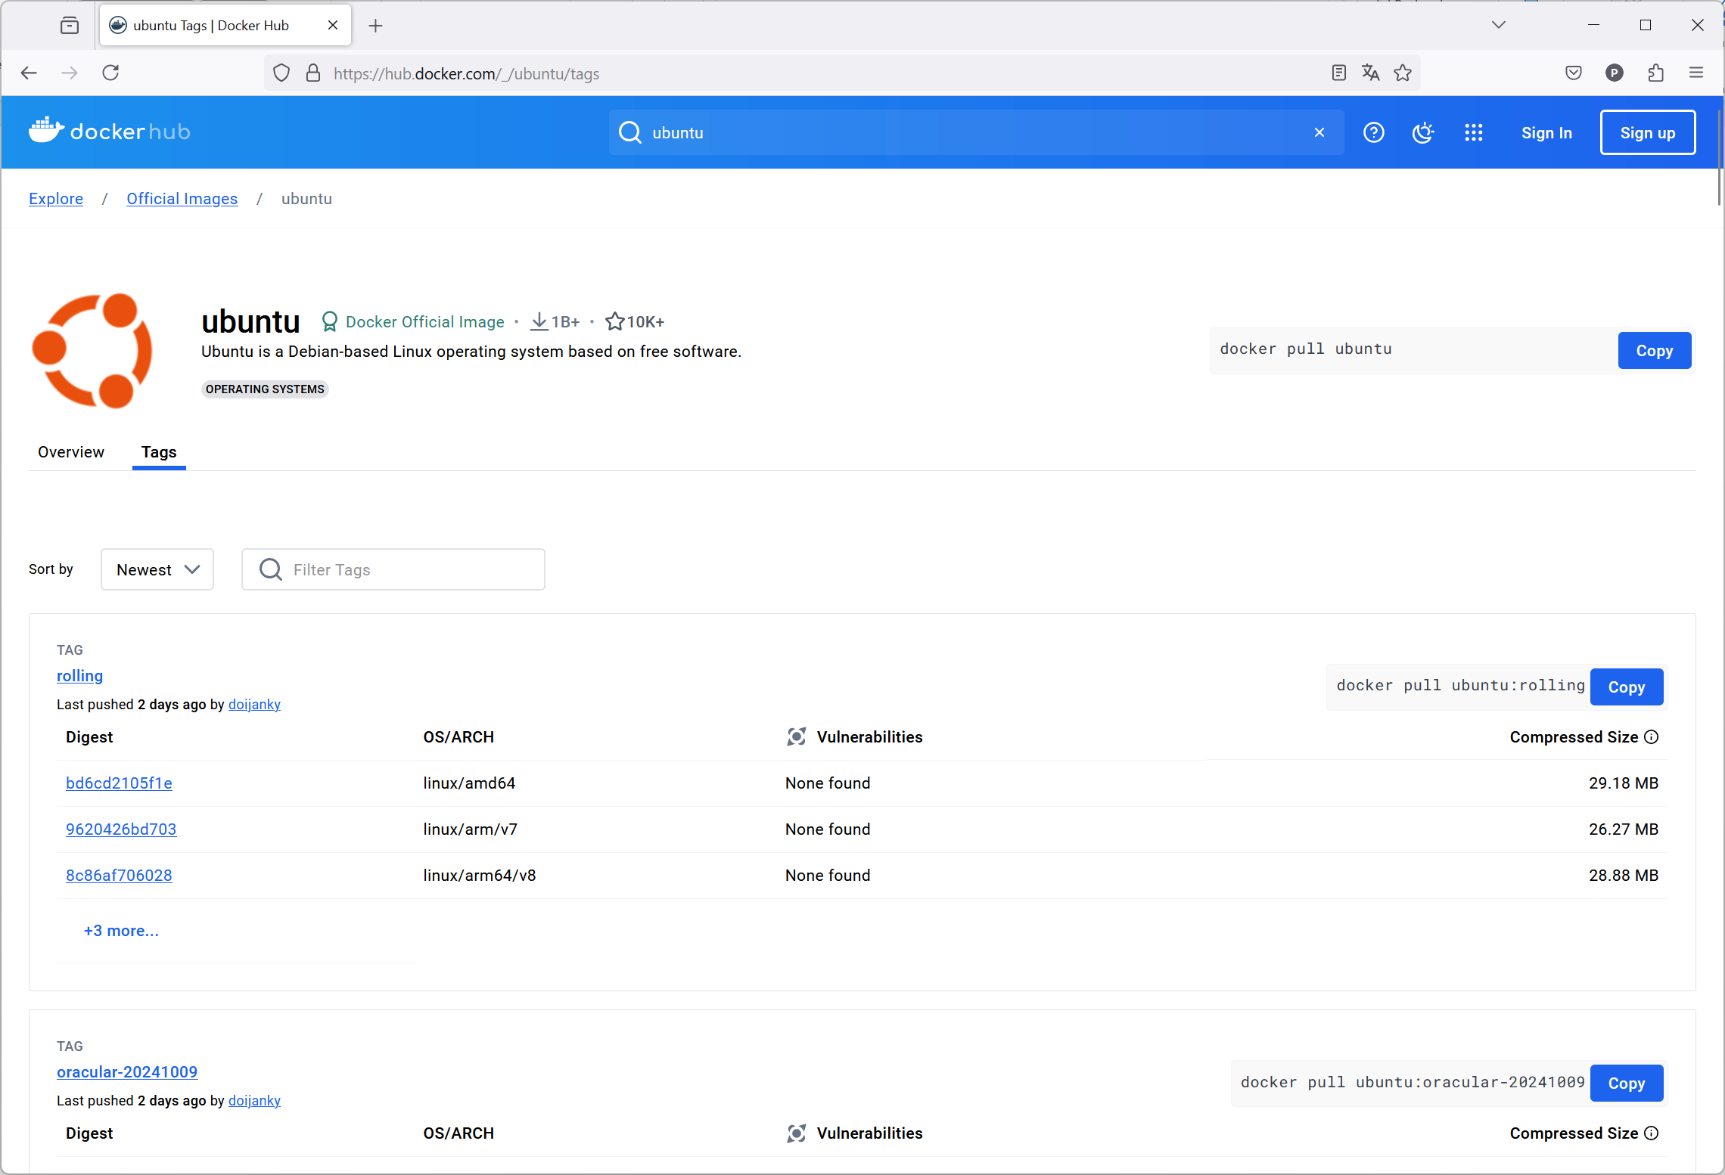Click the Compressed Size info icon for rolling
1725x1175 pixels.
pyautogui.click(x=1652, y=737)
